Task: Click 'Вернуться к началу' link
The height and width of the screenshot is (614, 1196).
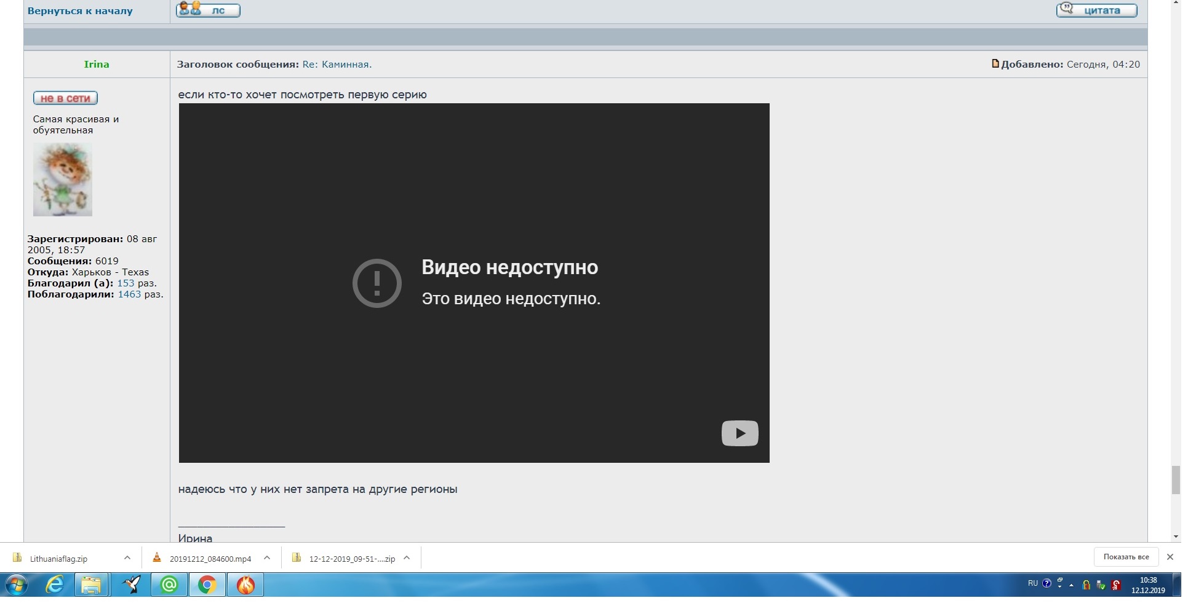Action: point(80,11)
